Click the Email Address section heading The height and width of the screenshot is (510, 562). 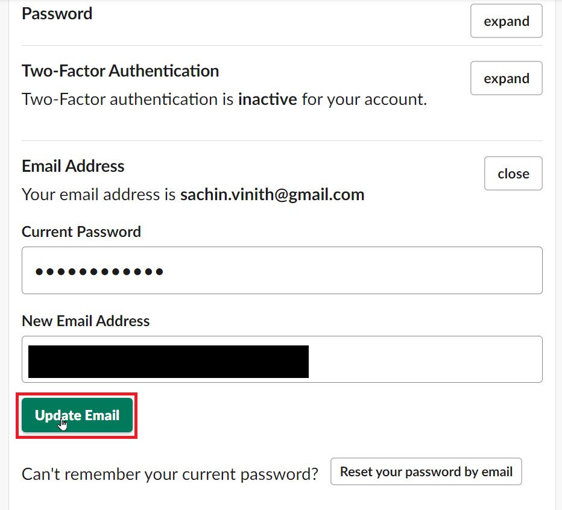pyautogui.click(x=73, y=166)
